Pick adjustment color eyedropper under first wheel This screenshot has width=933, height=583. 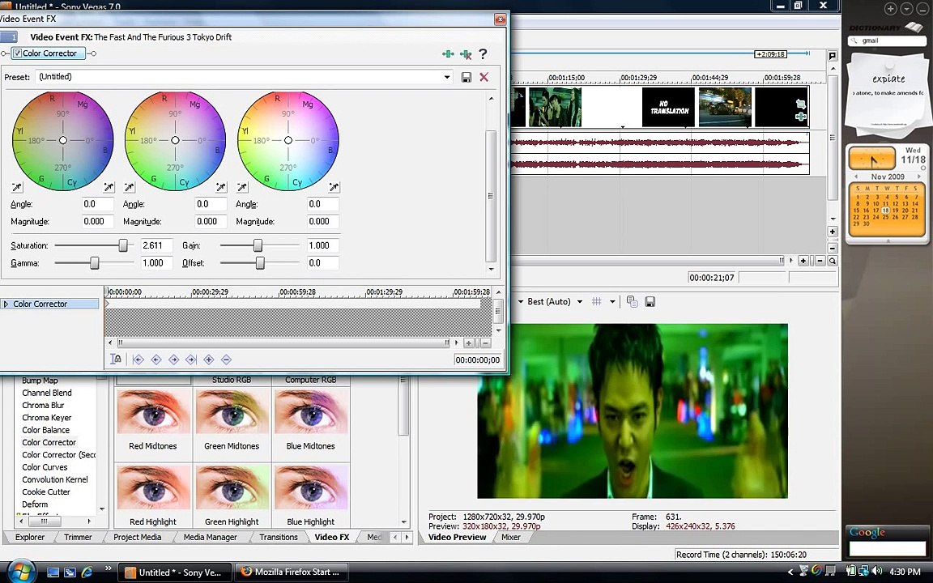coord(109,187)
